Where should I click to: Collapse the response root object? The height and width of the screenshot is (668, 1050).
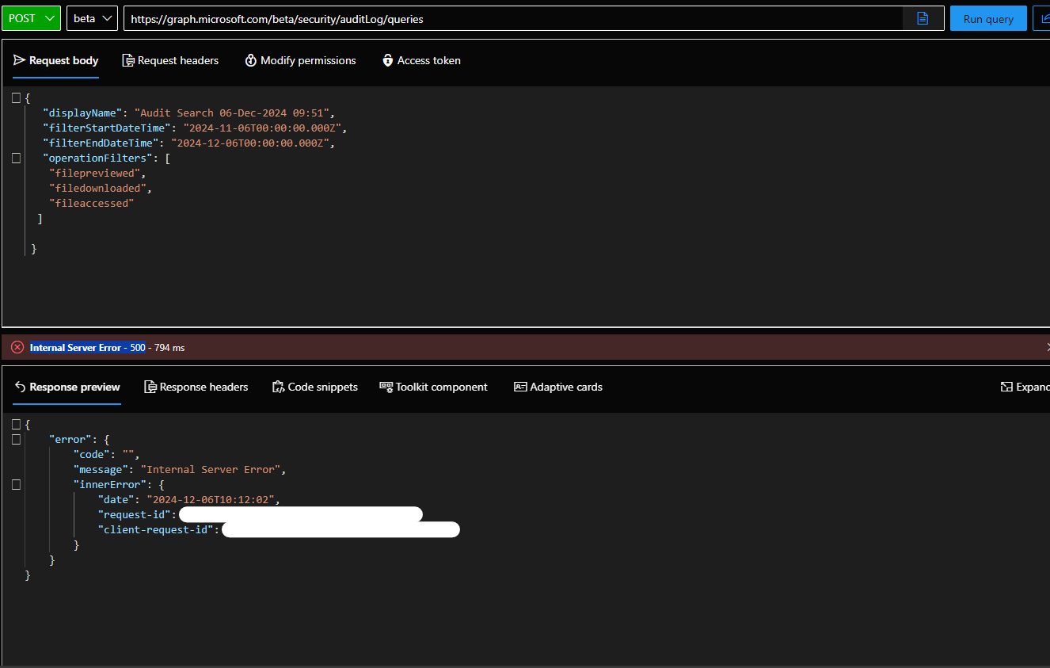point(16,424)
